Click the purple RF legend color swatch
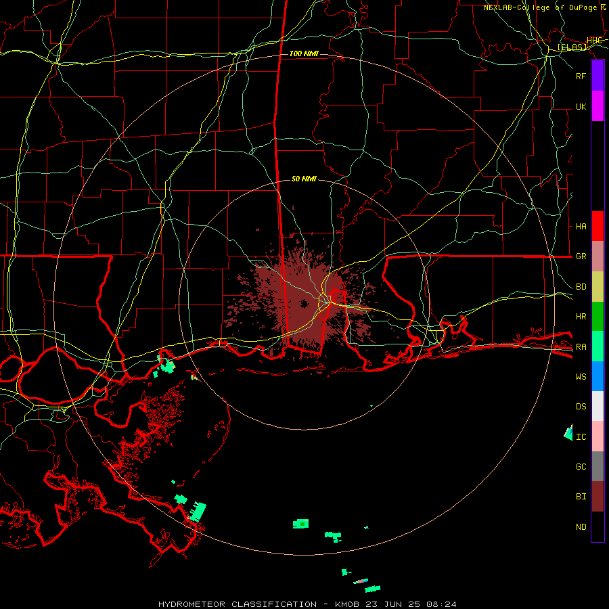609x609 pixels. tap(597, 76)
